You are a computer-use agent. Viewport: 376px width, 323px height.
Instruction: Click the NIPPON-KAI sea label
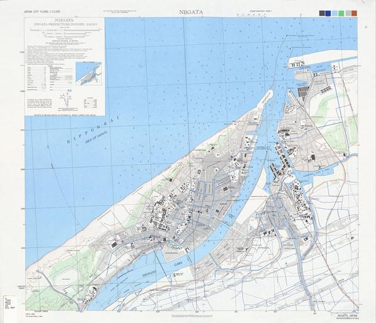coord(93,130)
